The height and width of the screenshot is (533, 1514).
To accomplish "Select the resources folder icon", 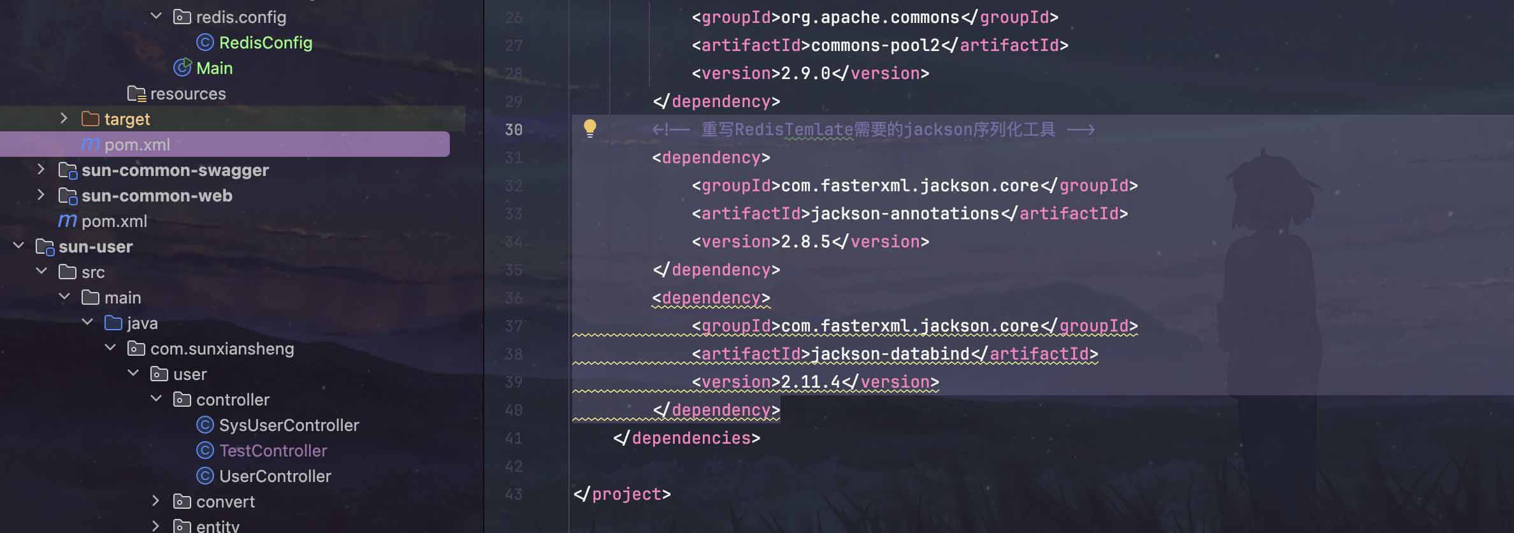I will pos(136,94).
